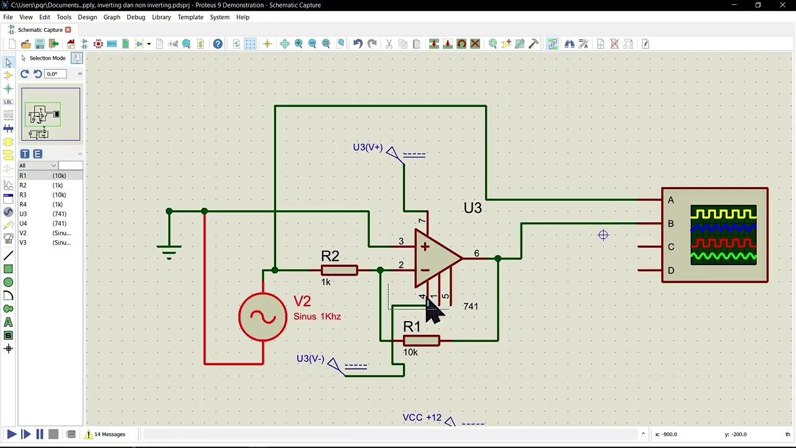Viewport: 796px width, 448px height.
Task: Click the overview thumbnail of the schematic
Action: 50,114
